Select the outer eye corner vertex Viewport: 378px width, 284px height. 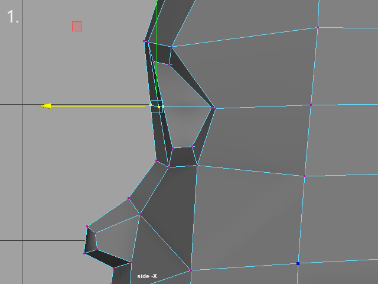pos(213,108)
